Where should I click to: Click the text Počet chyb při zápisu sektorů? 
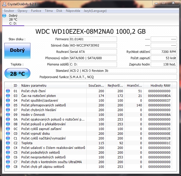tap(43, 167)
